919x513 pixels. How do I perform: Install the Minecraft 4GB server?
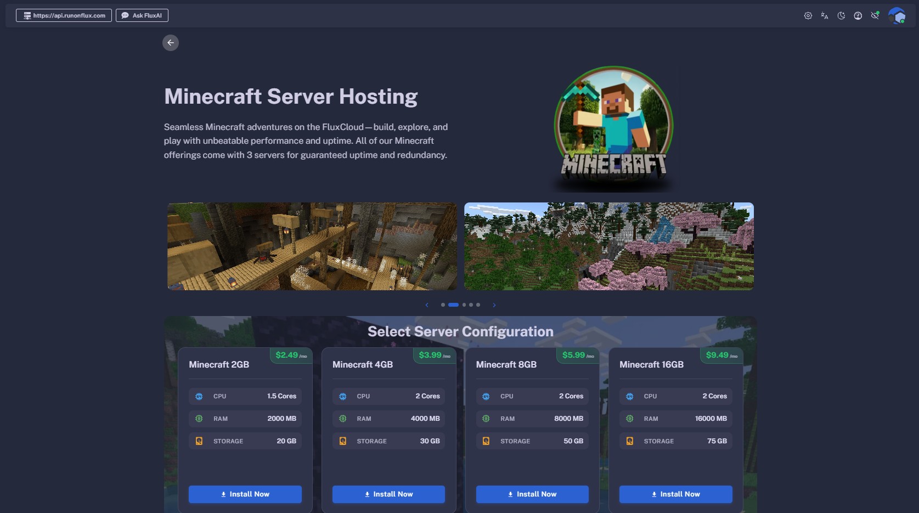point(388,494)
